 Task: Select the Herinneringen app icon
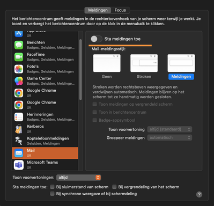(x=19, y=117)
